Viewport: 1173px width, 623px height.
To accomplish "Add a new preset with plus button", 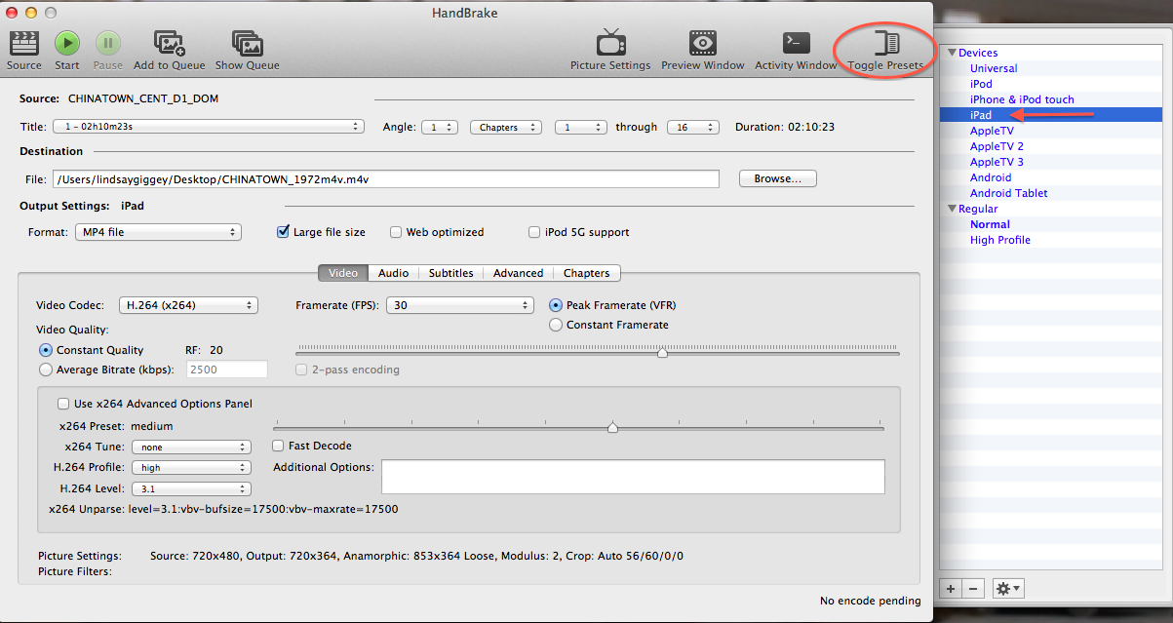I will pos(951,589).
